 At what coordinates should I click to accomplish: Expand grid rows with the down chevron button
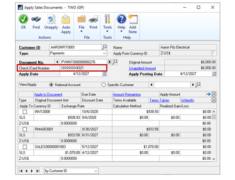click(214, 100)
